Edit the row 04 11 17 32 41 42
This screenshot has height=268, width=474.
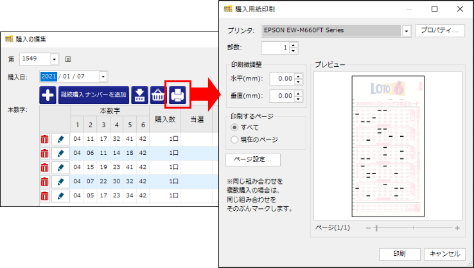61,139
